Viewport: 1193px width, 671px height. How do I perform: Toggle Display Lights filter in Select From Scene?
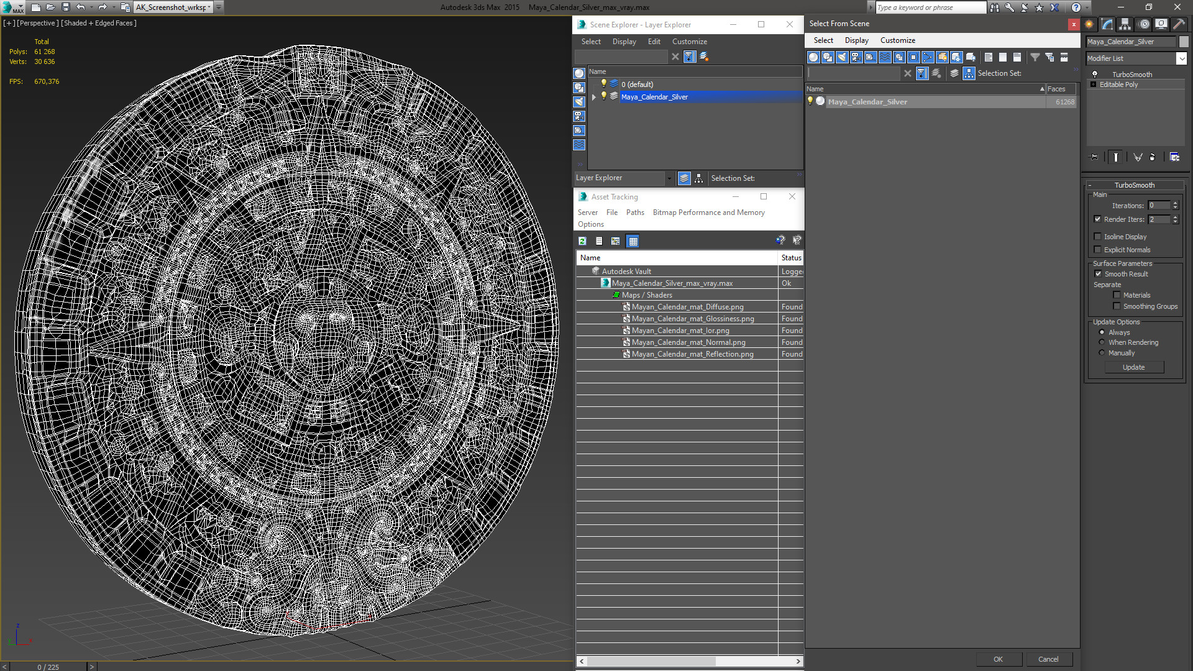pyautogui.click(x=842, y=57)
